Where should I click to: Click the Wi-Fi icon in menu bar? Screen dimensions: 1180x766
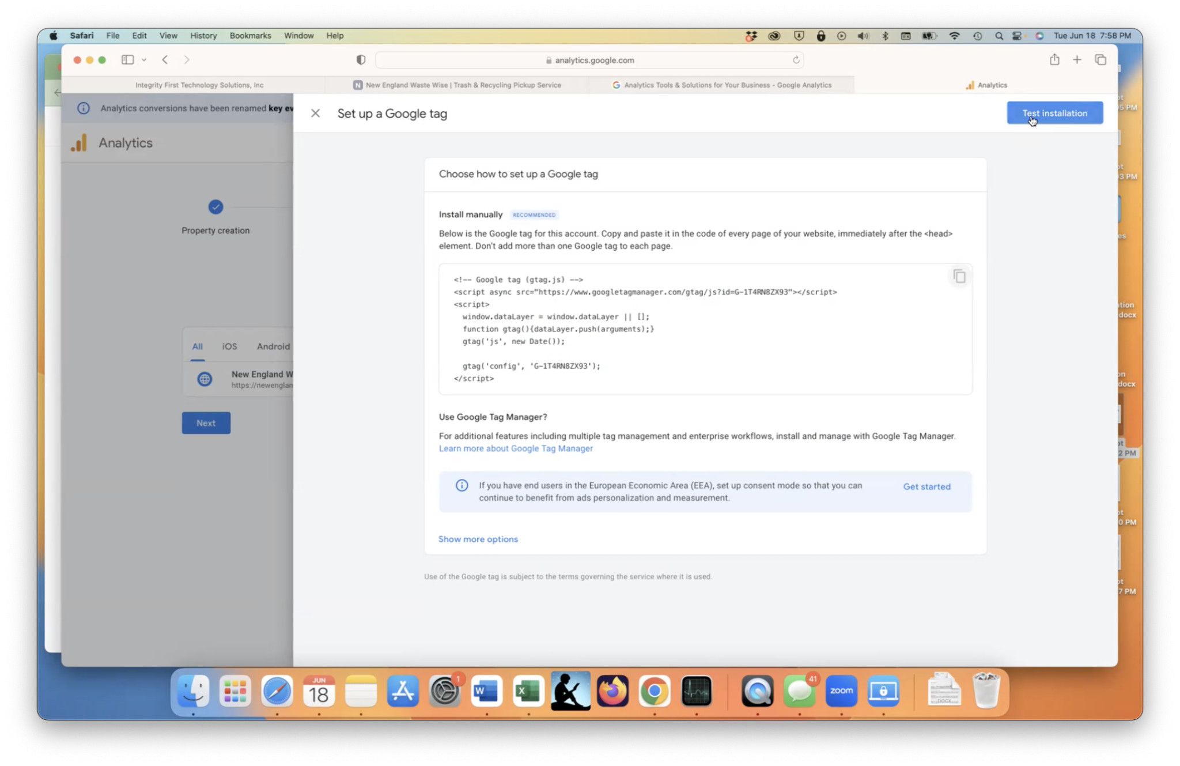[954, 36]
